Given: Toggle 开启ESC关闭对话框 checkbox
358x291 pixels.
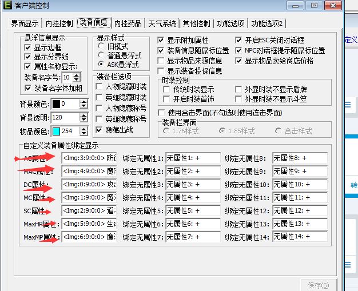Looking at the screenshot, I should coord(238,41).
